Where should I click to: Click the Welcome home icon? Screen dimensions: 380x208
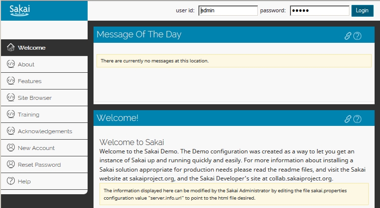coord(11,48)
